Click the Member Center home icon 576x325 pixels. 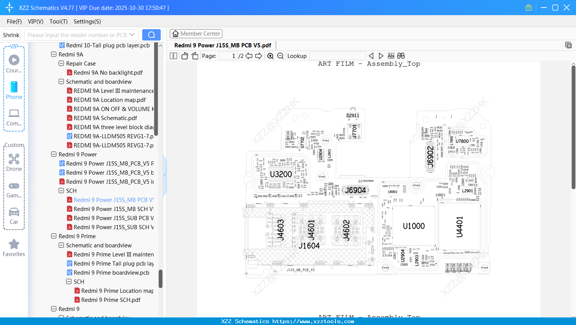[x=175, y=34]
